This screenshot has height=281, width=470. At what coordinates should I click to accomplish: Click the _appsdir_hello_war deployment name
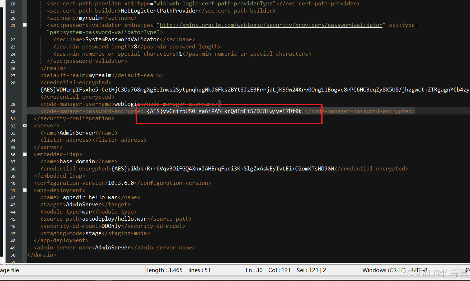click(x=89, y=197)
